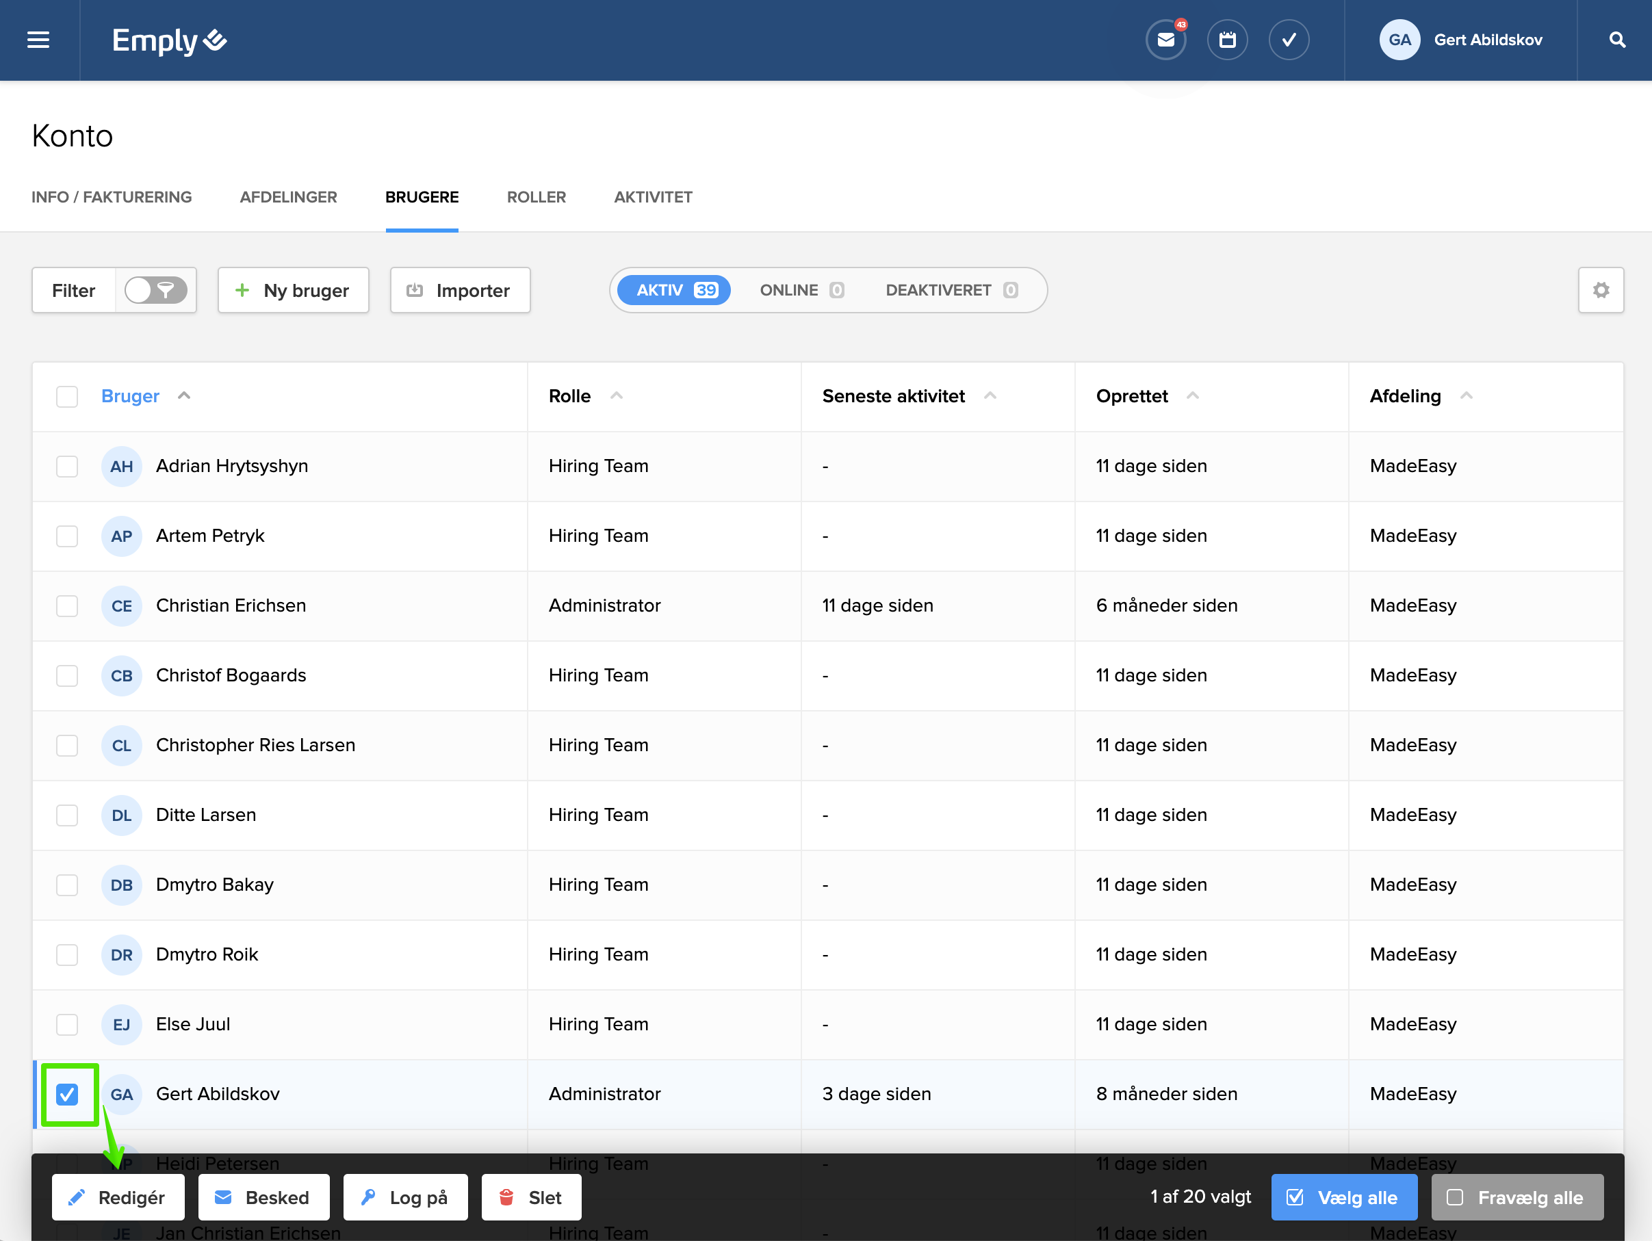Tick the select-all header checkbox

coord(67,397)
